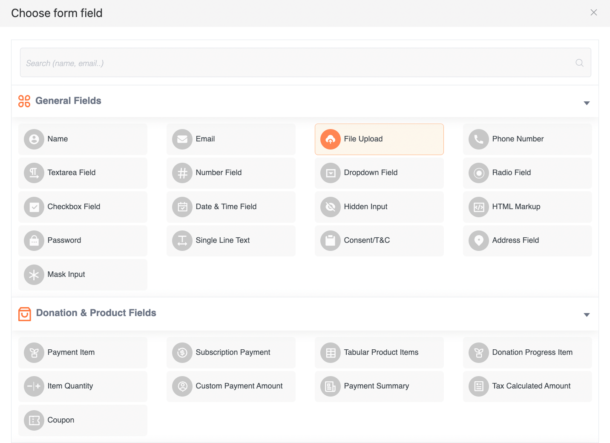Click the search magnifier icon
Screen dimensions: 610x443
579,63
